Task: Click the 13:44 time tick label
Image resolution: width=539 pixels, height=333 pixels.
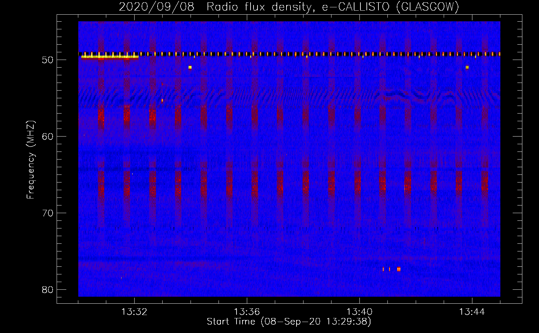Action: pos(472,312)
